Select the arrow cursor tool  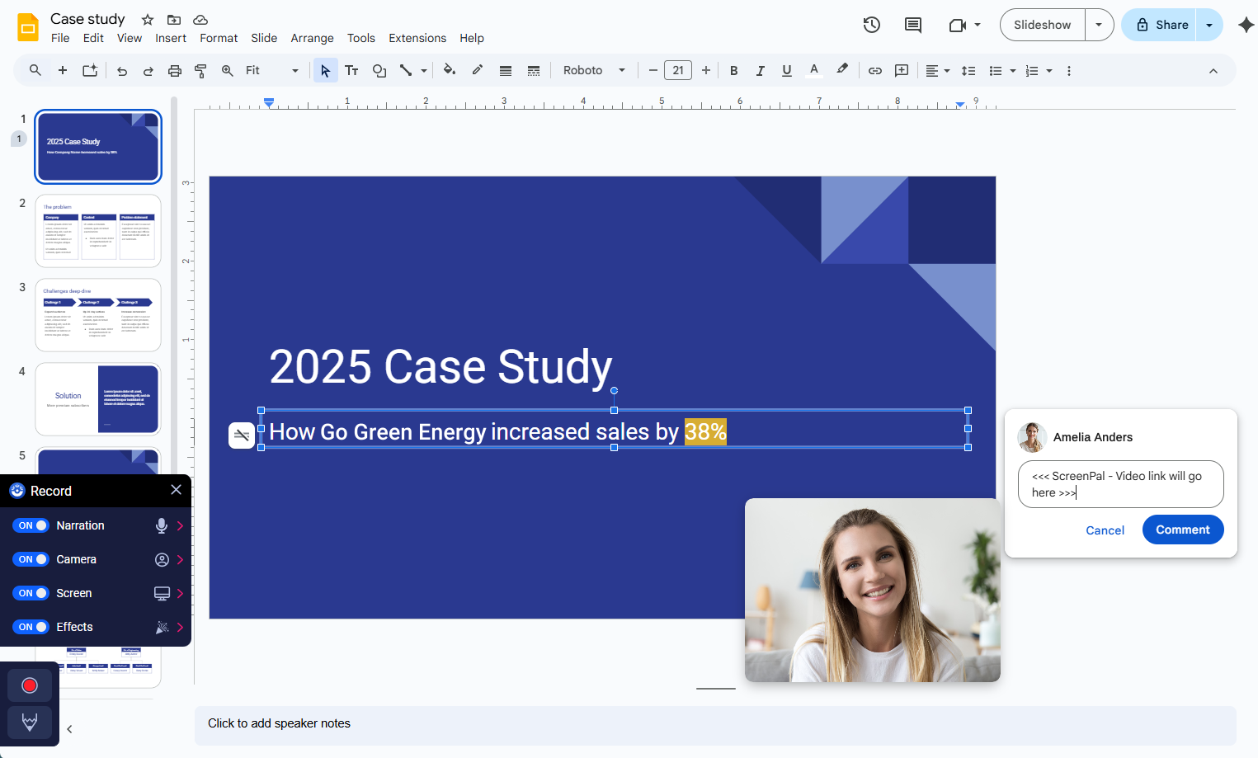pos(326,71)
